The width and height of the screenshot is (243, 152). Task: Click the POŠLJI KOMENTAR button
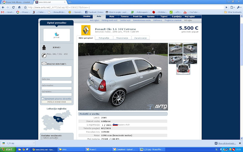point(56,102)
